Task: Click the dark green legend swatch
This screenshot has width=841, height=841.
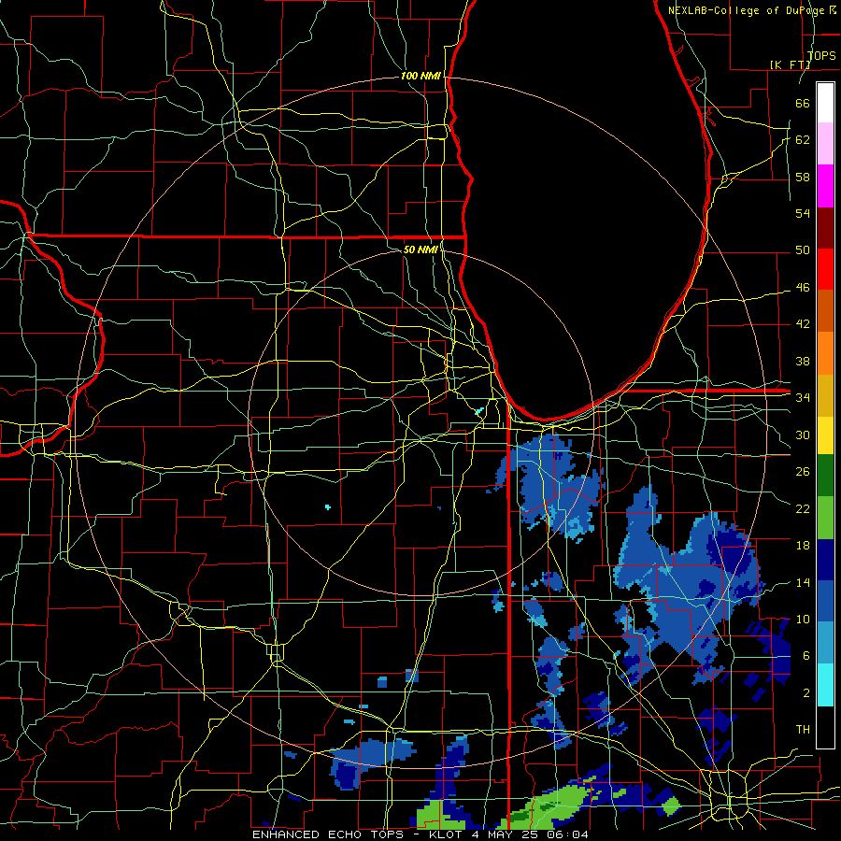Action: click(x=825, y=476)
